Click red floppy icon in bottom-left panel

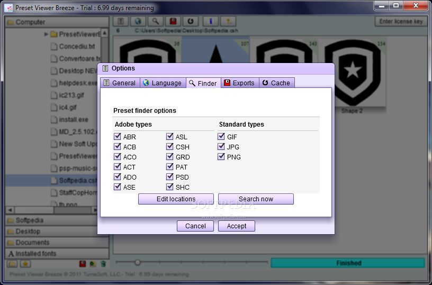coord(83,264)
